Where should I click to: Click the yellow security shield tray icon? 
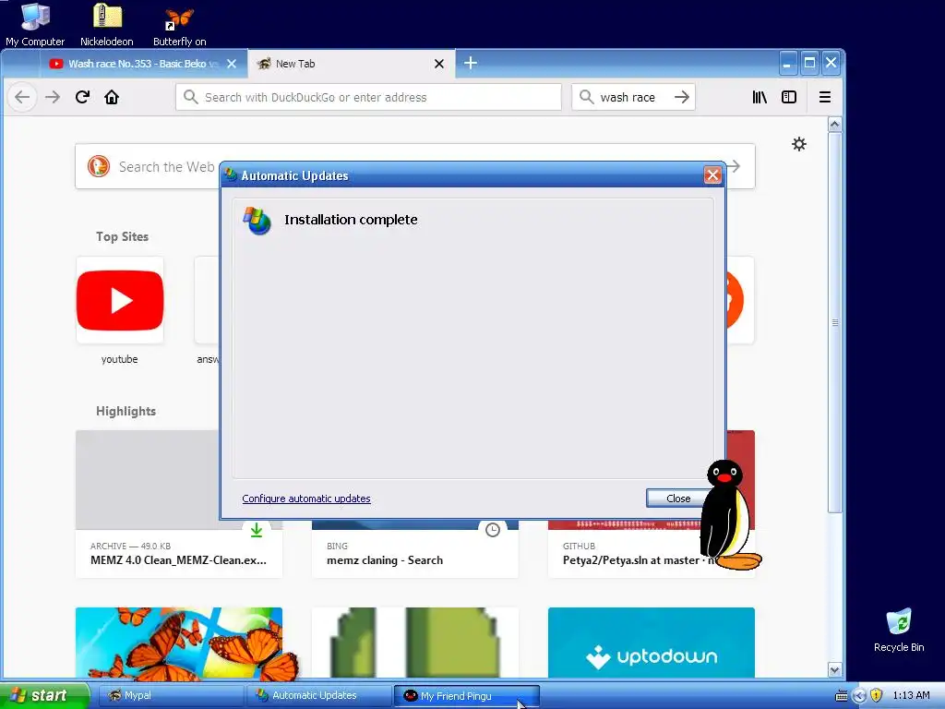click(877, 696)
